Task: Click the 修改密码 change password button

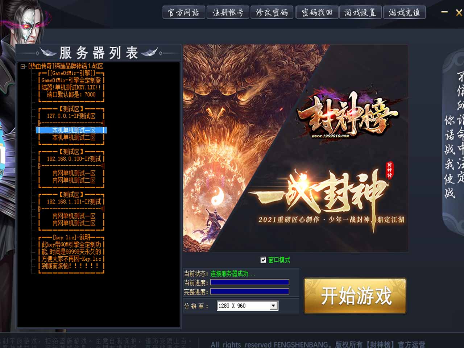Action: [x=272, y=13]
